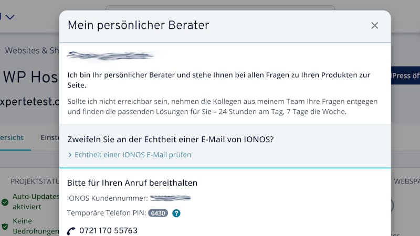
Task: Switch to the Einstellungen tab
Action: pyautogui.click(x=50, y=137)
